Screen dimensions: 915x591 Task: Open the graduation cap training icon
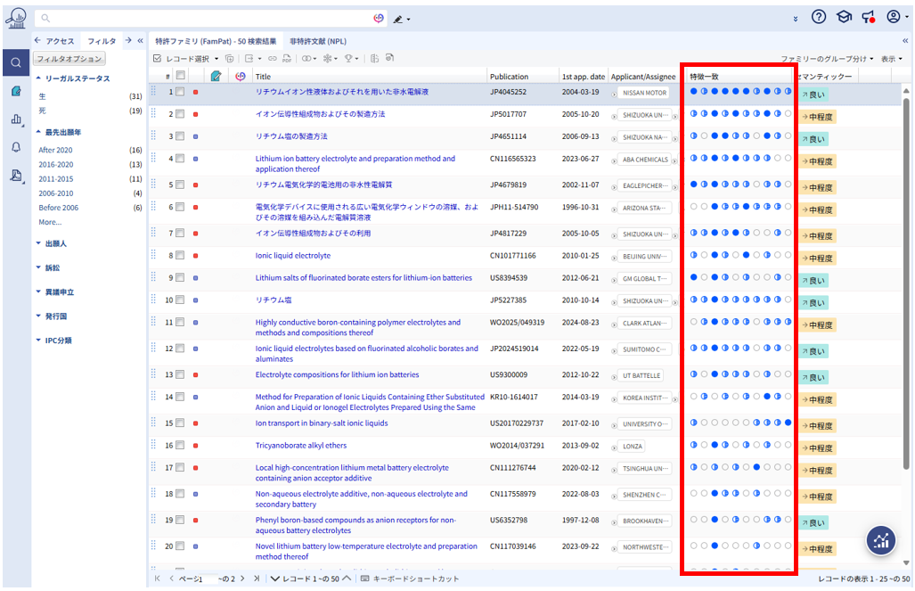[x=844, y=17]
